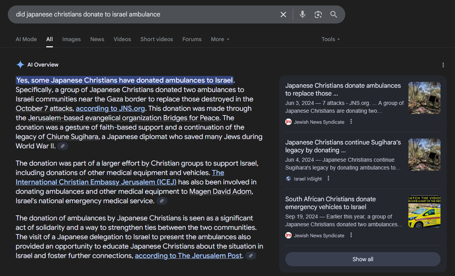The image size is (455, 276).
Task: Switch to the Images tab
Action: coord(71,39)
